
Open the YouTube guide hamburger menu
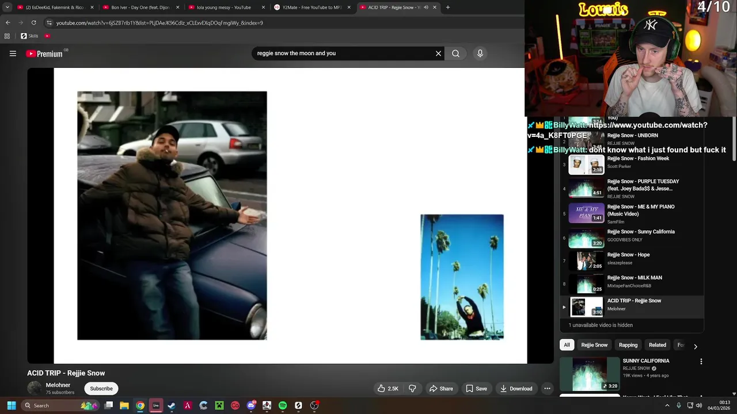13,53
